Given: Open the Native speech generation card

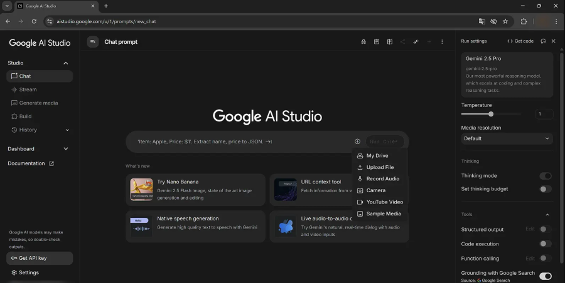Looking at the screenshot, I should [195, 226].
